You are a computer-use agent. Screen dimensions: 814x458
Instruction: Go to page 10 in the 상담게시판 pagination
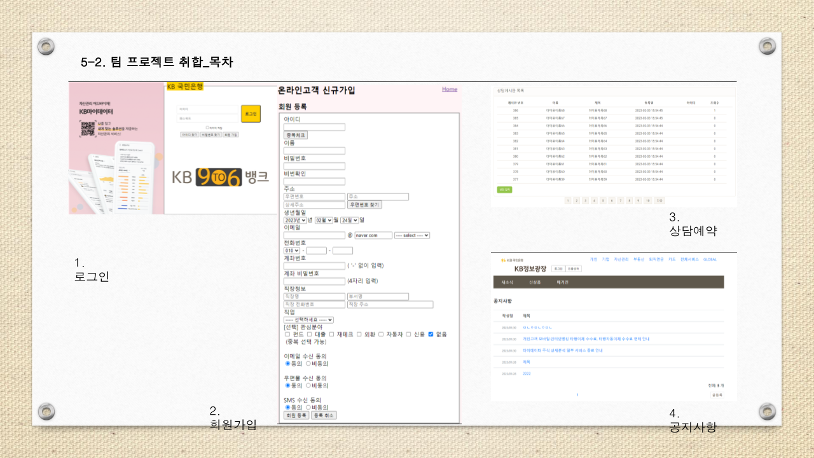pyautogui.click(x=648, y=200)
